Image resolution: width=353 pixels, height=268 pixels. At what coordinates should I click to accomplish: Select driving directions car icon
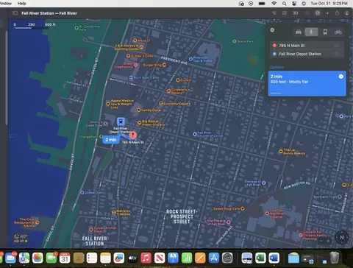299,32
